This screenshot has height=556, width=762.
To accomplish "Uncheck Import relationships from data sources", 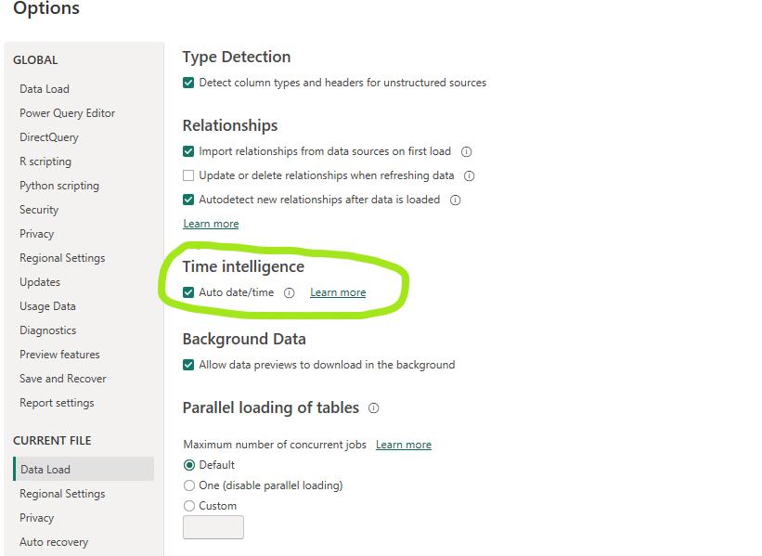I will click(x=188, y=151).
